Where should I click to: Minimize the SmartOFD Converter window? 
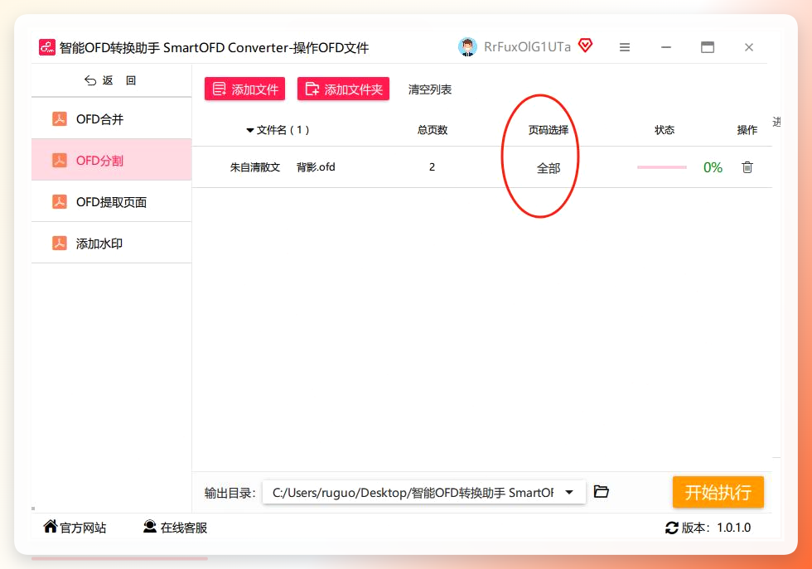[x=666, y=47]
